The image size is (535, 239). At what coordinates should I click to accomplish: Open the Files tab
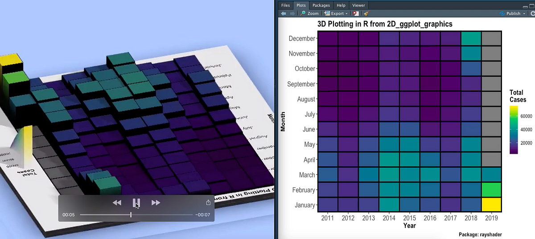coord(285,5)
